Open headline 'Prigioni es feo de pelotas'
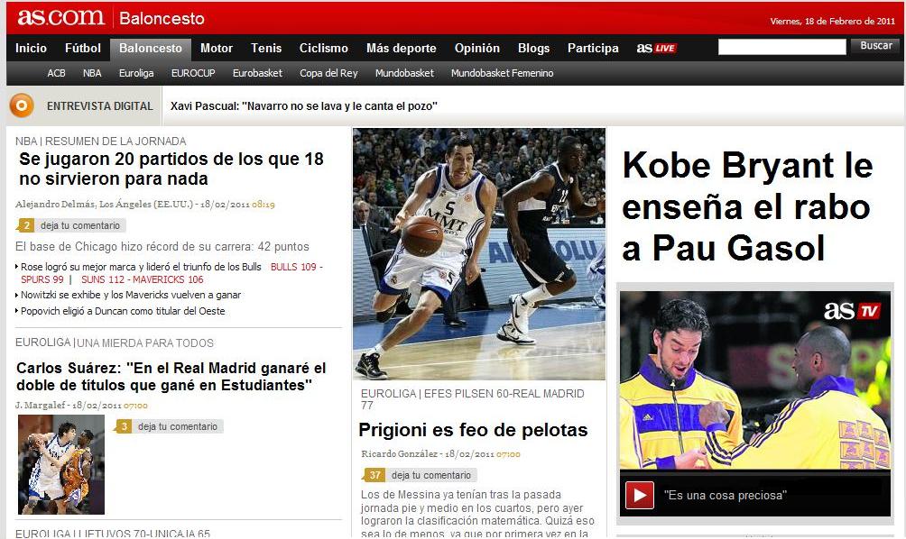Viewport: 906px width, 539px height. (x=473, y=430)
